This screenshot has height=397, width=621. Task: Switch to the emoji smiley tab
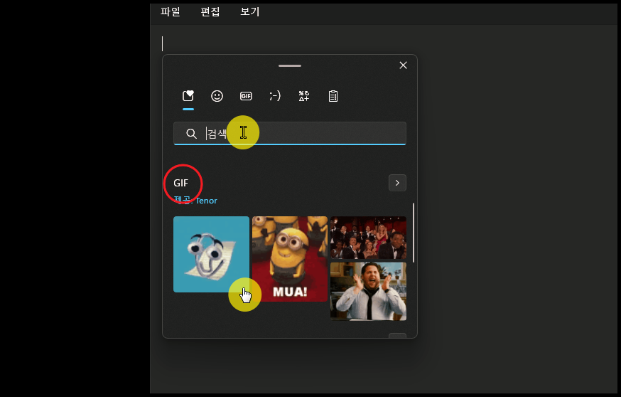coord(217,96)
